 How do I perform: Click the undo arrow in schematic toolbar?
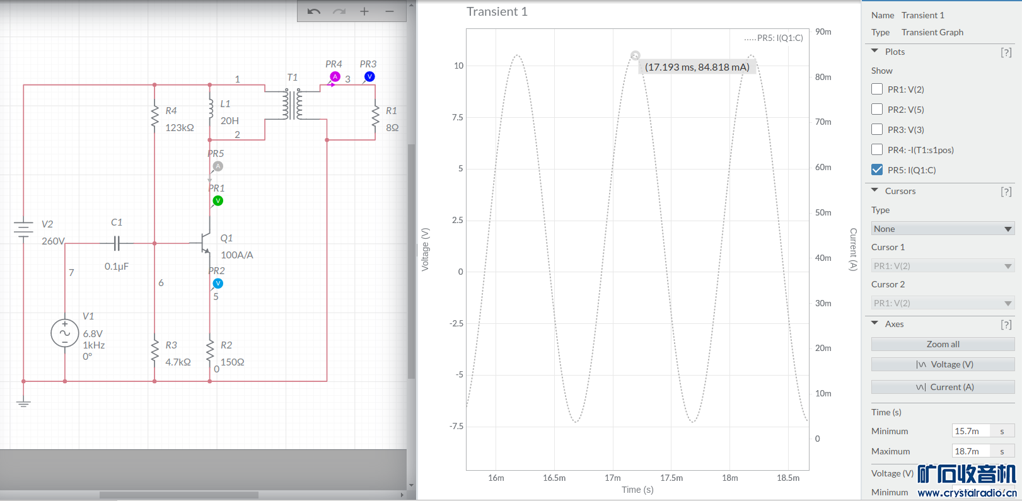314,11
